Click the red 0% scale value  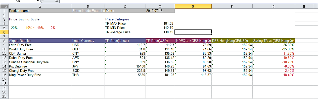53,28
